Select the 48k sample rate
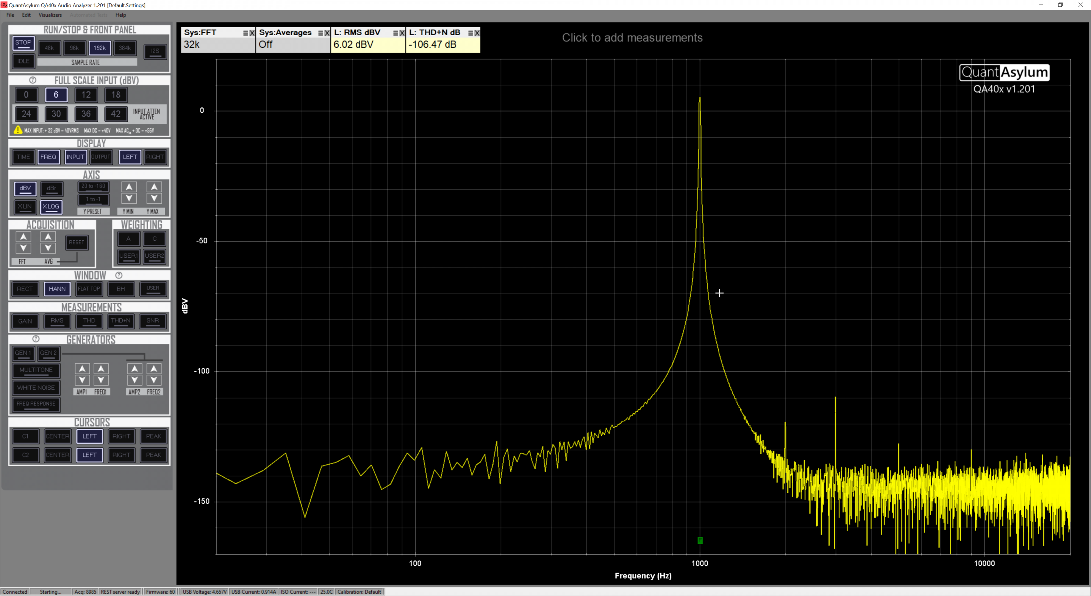 50,48
